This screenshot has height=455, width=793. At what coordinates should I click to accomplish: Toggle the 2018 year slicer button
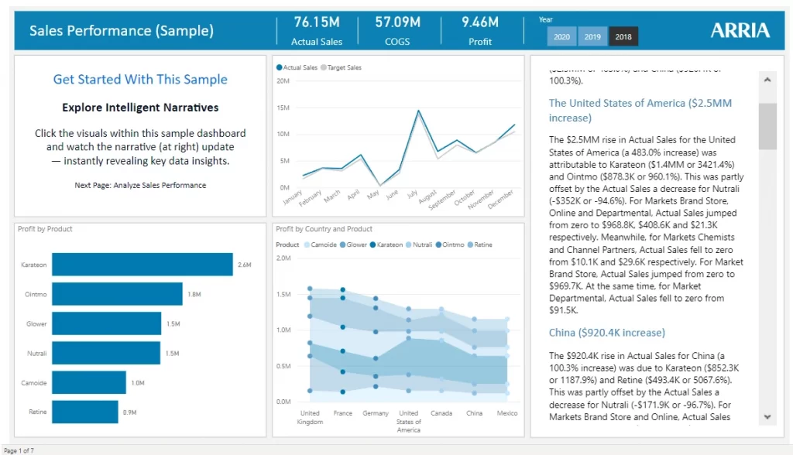(623, 36)
